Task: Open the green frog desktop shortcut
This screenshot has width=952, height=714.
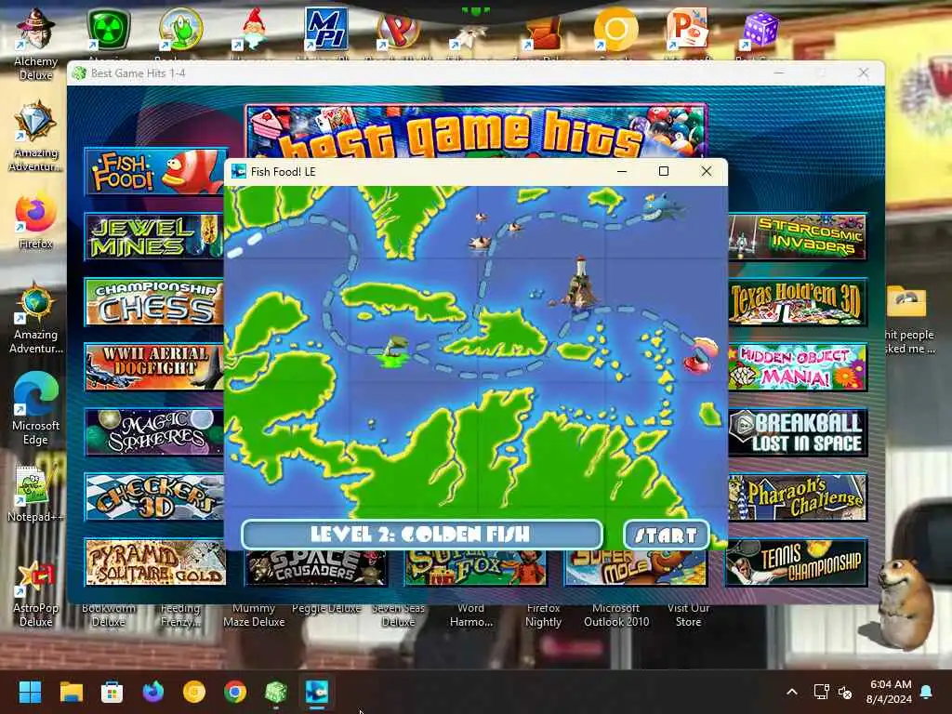Action: tap(180, 29)
